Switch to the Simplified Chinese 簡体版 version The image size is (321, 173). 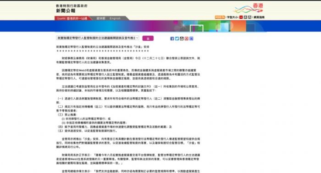click(x=101, y=18)
